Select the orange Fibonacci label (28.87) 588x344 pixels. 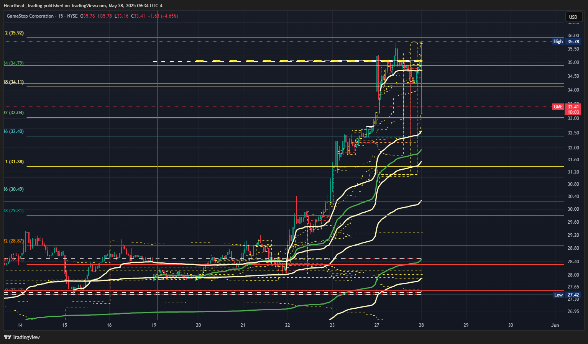pyautogui.click(x=14, y=241)
